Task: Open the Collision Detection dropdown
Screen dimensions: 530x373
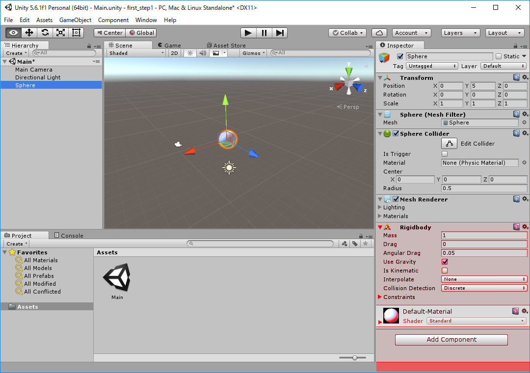Action: (x=484, y=288)
